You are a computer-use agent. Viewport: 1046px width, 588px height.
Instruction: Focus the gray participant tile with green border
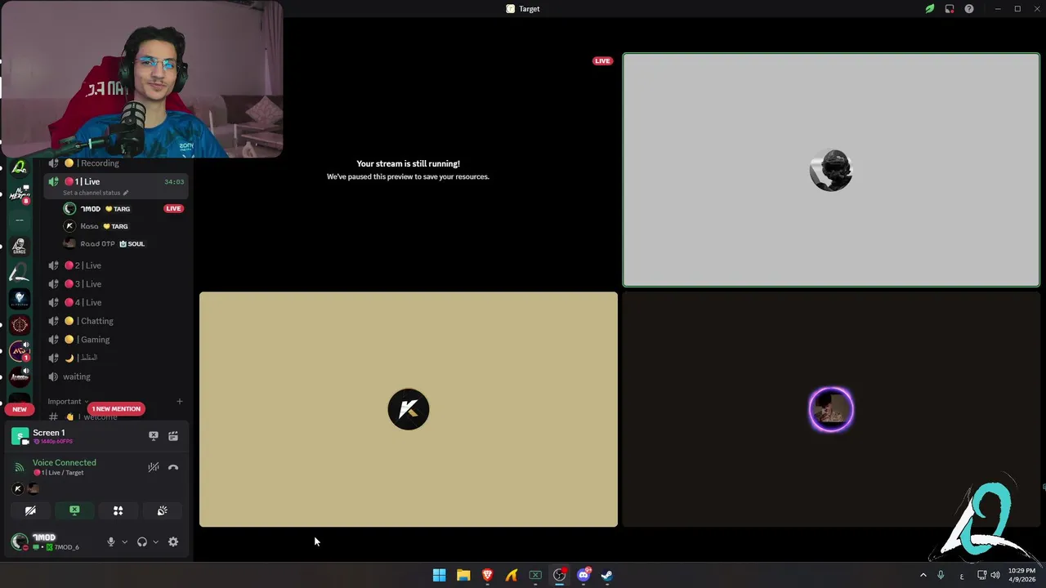pos(831,170)
